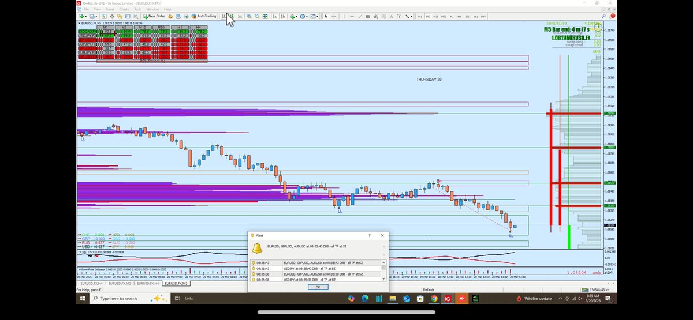The width and height of the screenshot is (693, 320).
Task: Open the arrows objects dropdown
Action: coord(408,16)
